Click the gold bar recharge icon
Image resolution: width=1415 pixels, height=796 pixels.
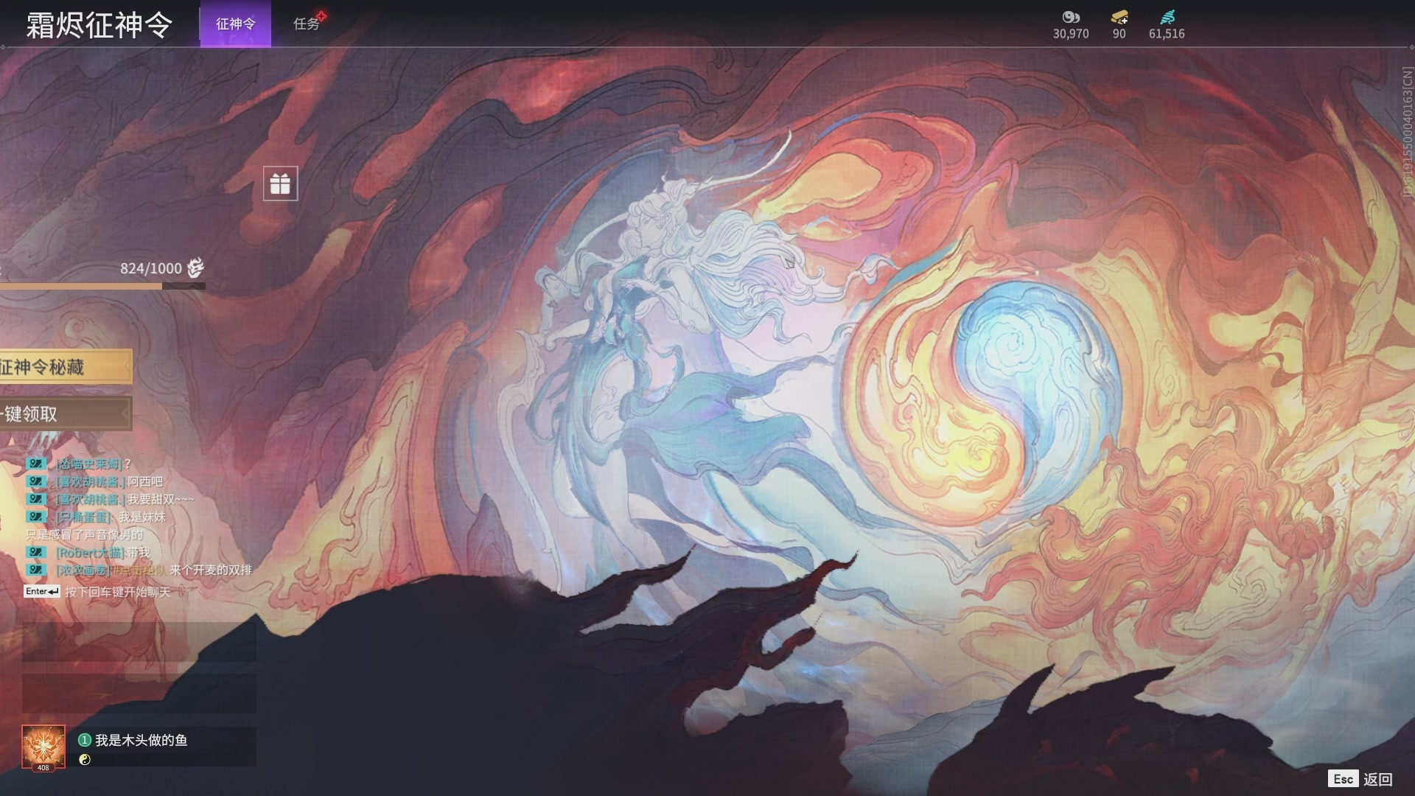pyautogui.click(x=1119, y=17)
